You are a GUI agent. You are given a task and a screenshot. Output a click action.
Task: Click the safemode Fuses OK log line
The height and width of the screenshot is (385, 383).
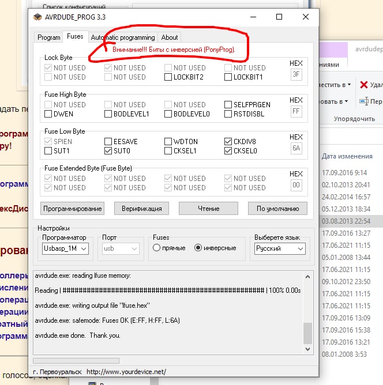[x=107, y=320]
